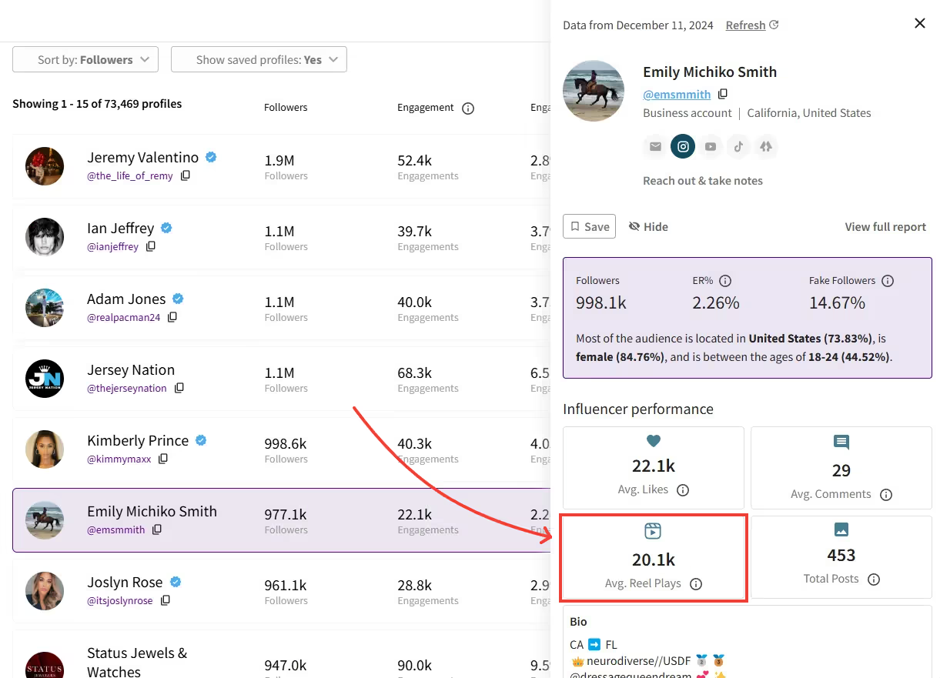940x678 pixels.
Task: Select the YouTube platform icon
Action: coord(711,146)
